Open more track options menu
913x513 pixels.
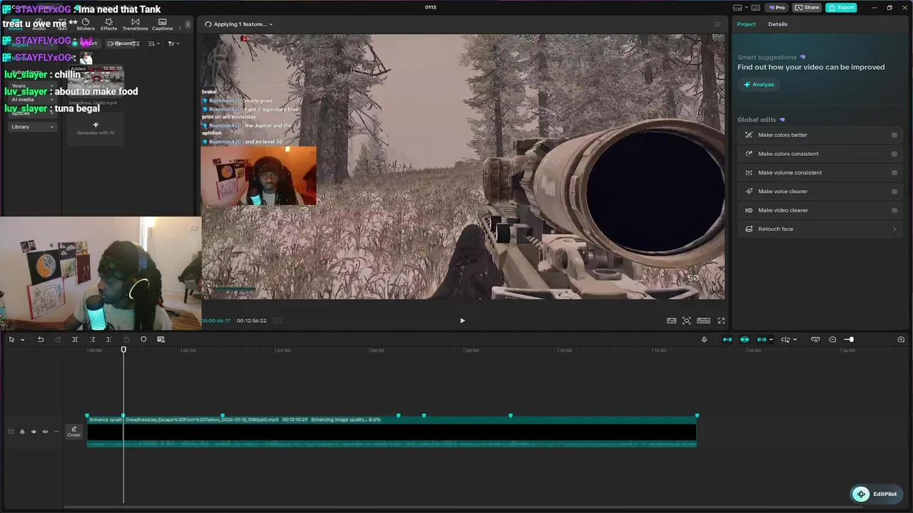point(56,431)
